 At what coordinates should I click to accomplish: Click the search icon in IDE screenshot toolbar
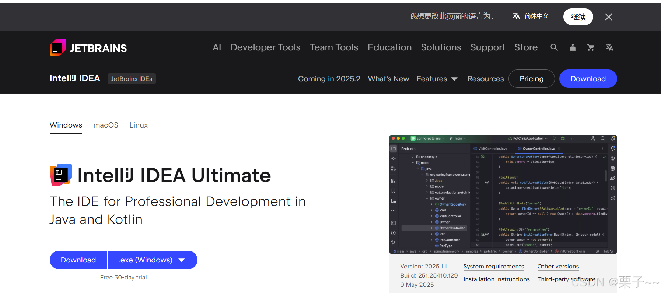click(x=603, y=139)
